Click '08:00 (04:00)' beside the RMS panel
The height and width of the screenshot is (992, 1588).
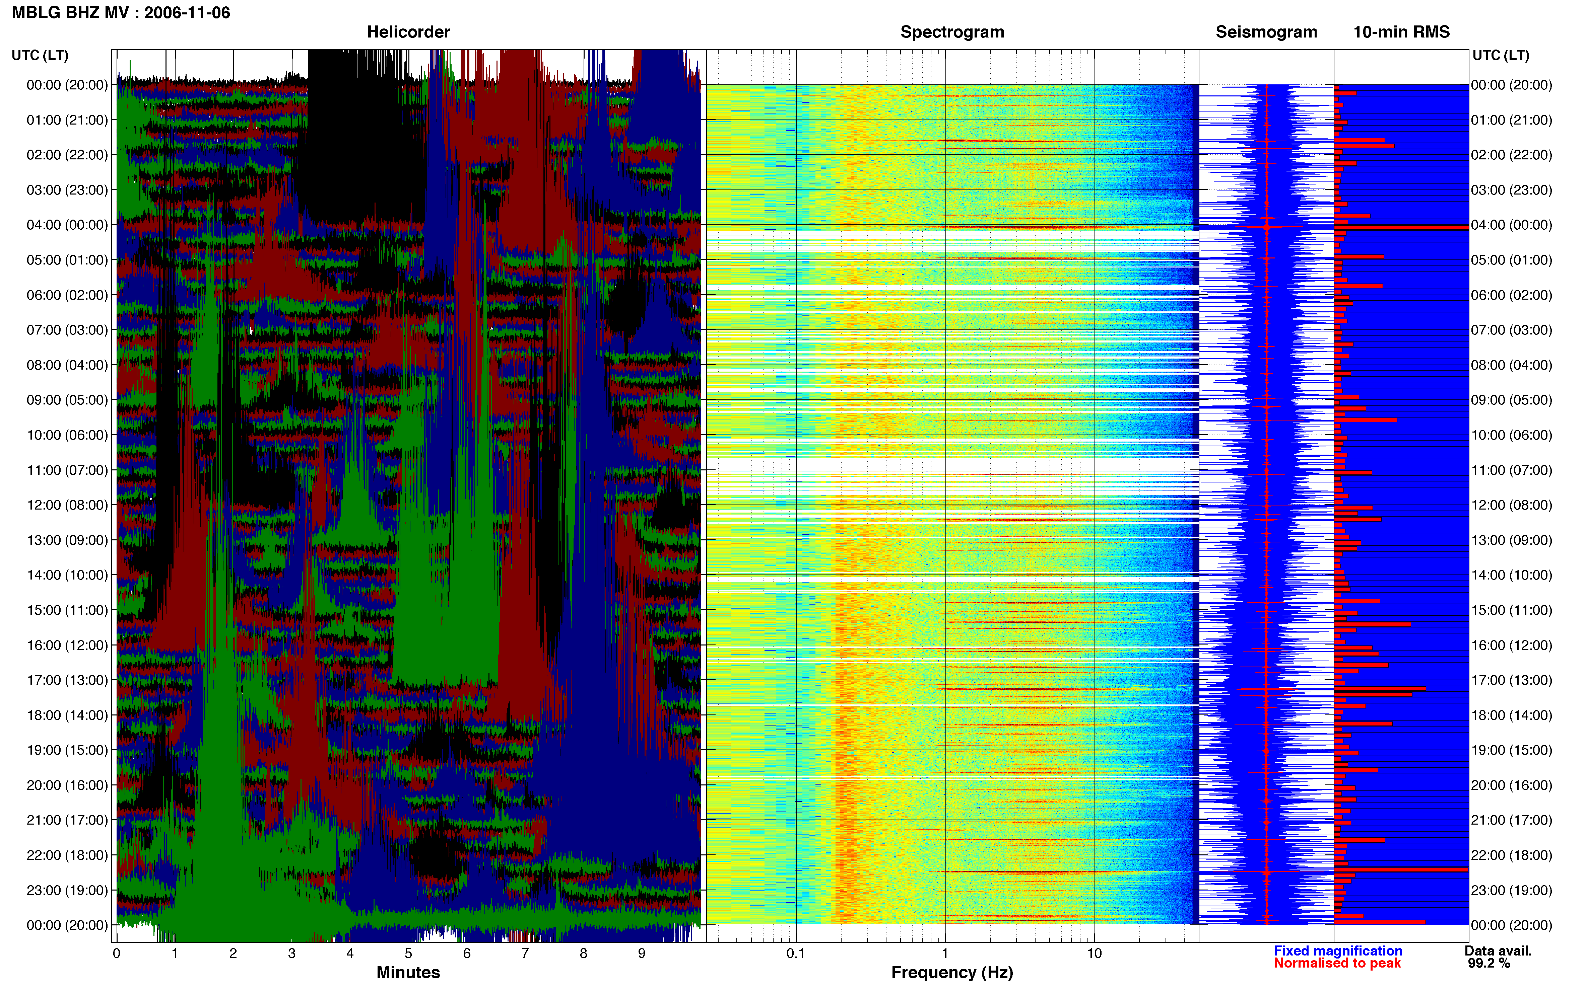[1511, 365]
